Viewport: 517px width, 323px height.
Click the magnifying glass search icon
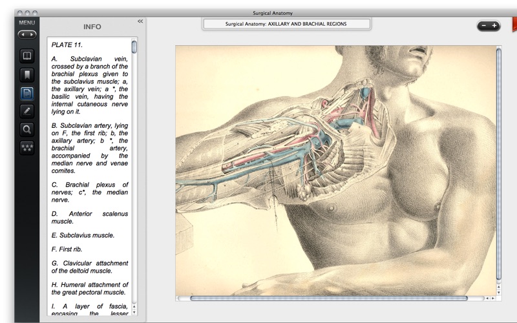26,129
